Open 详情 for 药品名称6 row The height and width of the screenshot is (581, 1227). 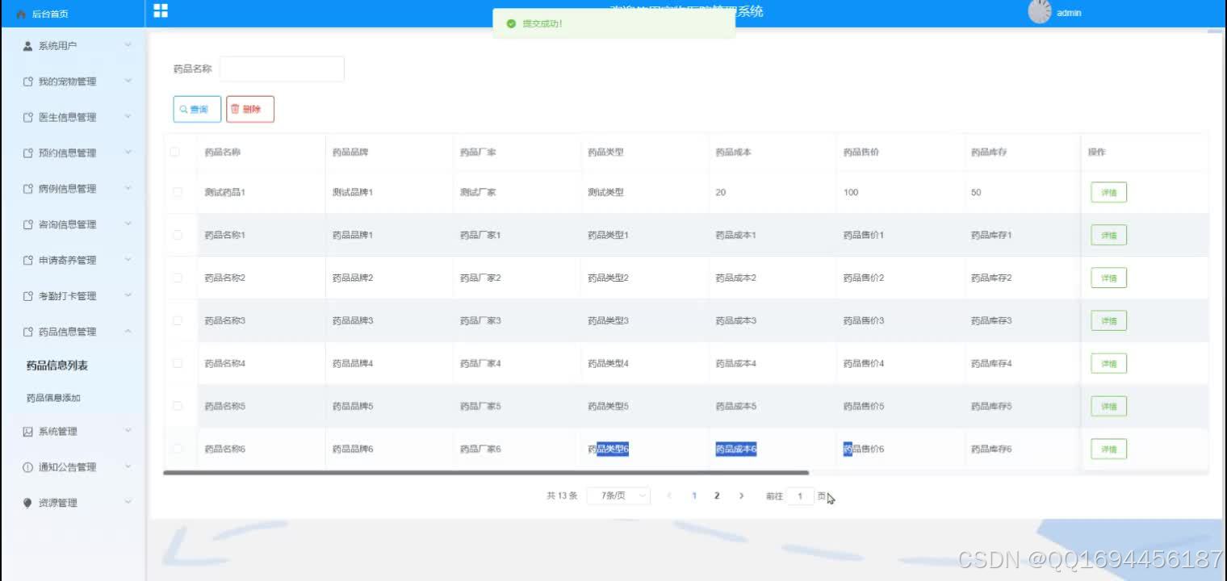1108,449
